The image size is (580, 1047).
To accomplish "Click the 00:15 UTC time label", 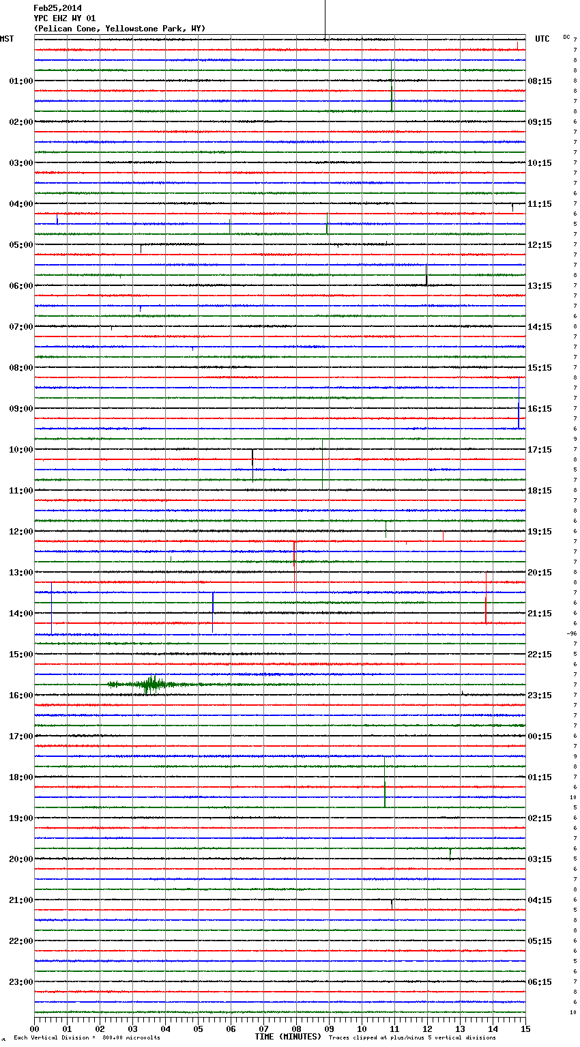I will 540,736.
